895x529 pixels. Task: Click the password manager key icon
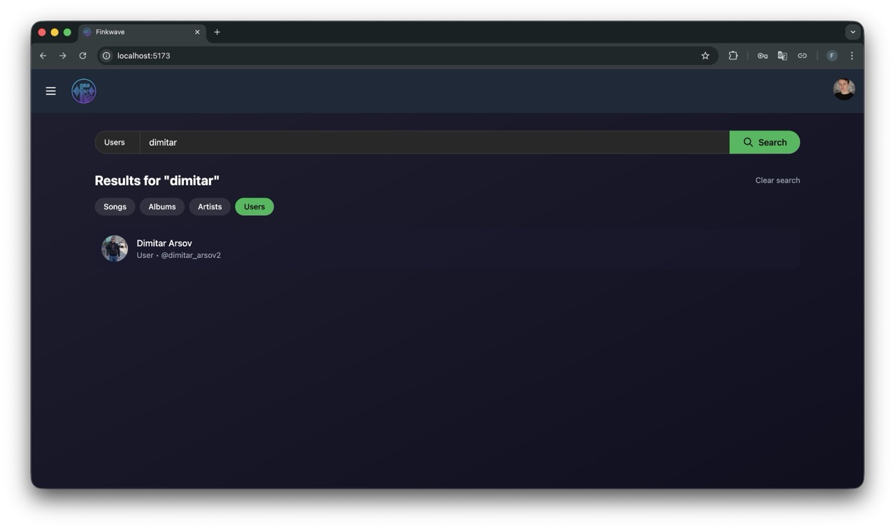point(762,56)
